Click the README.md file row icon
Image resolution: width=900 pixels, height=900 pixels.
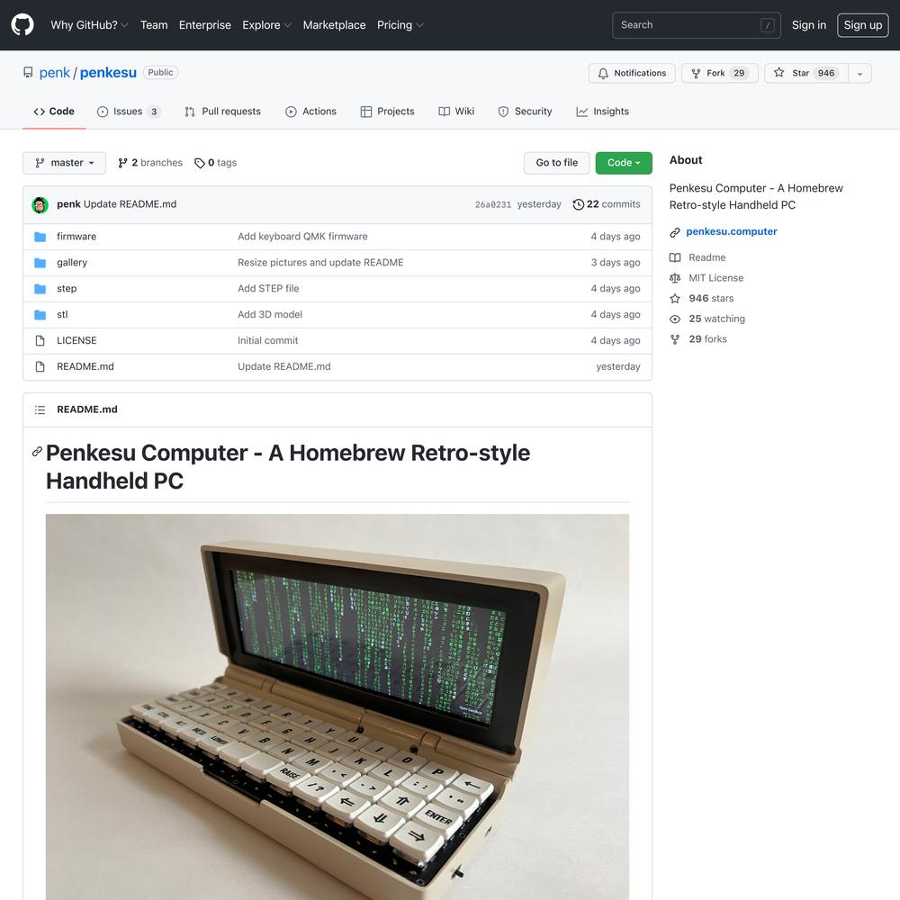coord(40,367)
